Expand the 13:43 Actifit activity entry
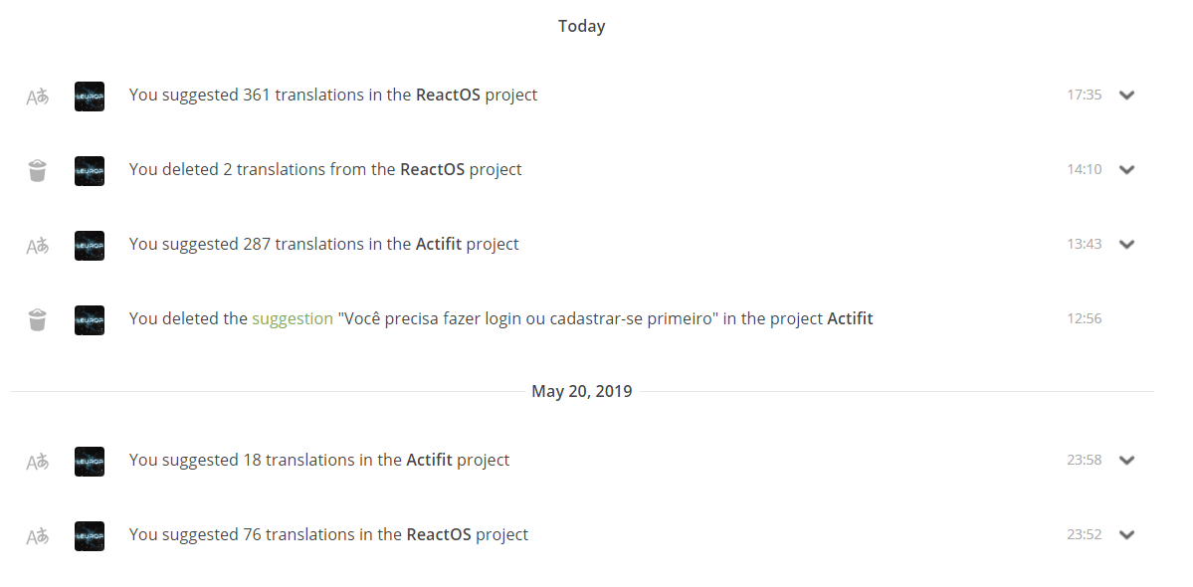This screenshot has width=1193, height=587. [x=1126, y=245]
